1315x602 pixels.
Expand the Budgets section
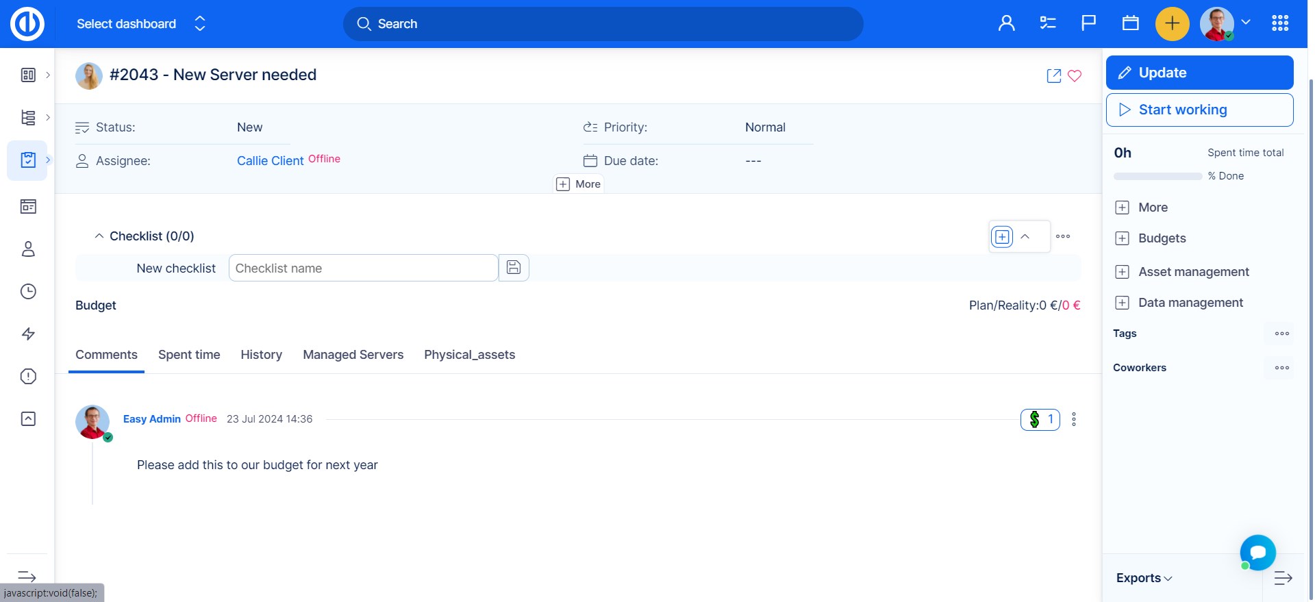pyautogui.click(x=1162, y=238)
